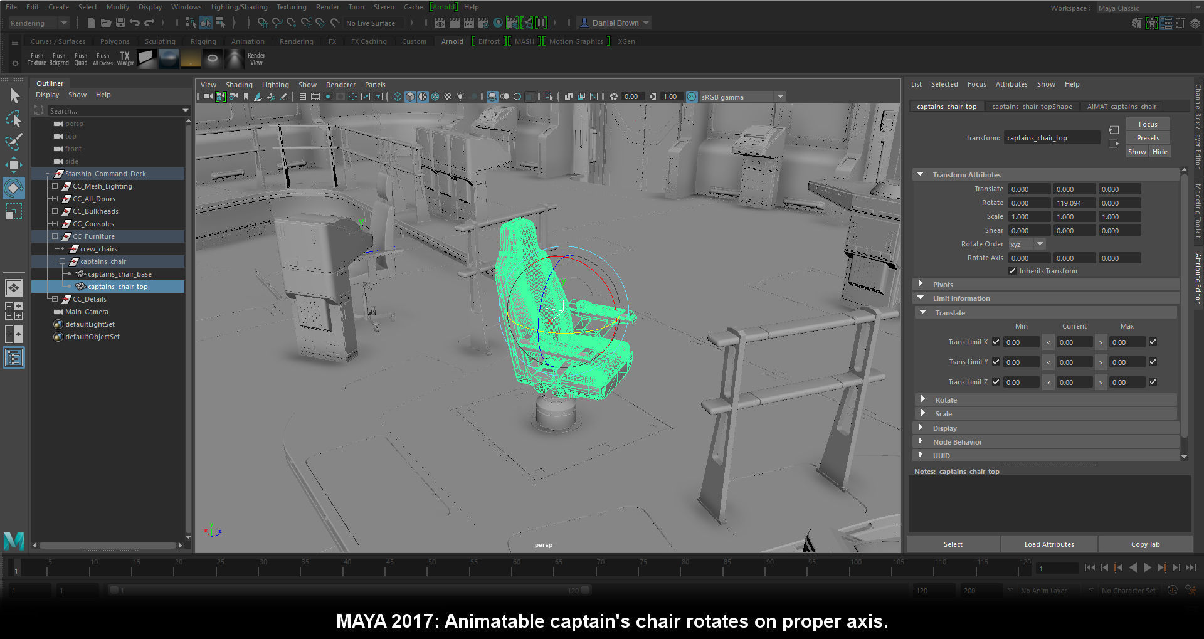Toggle Trans Limit Y min checkbox
The image size is (1204, 639).
(x=996, y=362)
